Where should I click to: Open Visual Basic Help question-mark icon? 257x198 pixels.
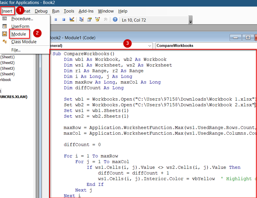click(x=115, y=19)
